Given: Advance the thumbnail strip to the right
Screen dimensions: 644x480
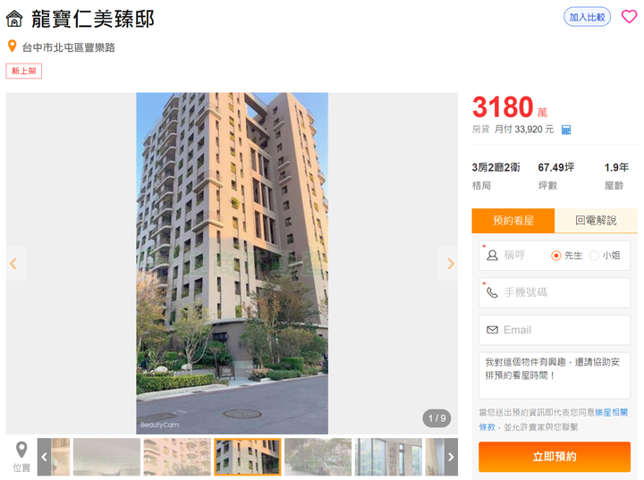Looking at the screenshot, I should pyautogui.click(x=451, y=457).
